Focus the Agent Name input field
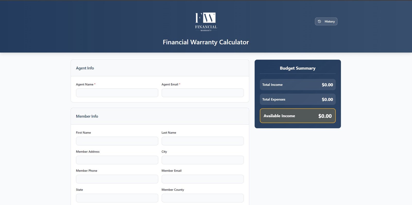 pos(117,93)
